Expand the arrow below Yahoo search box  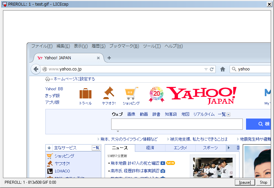coord(118,131)
